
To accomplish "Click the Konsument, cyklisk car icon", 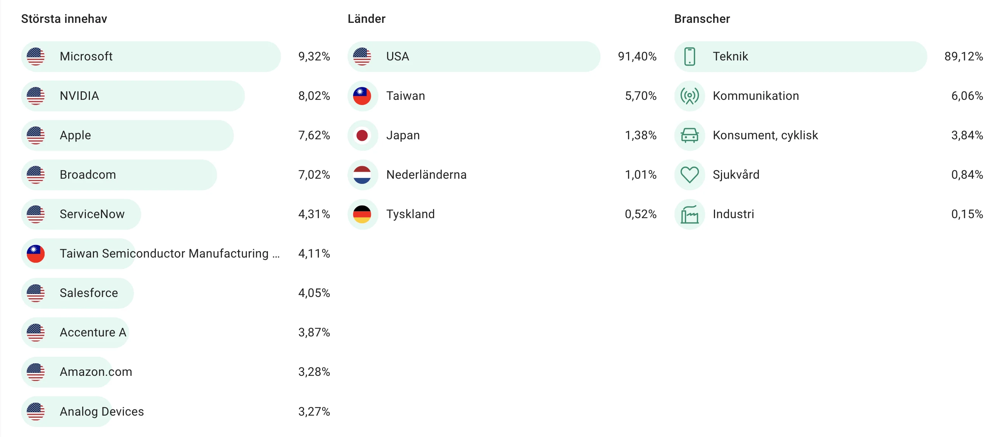I will point(690,135).
